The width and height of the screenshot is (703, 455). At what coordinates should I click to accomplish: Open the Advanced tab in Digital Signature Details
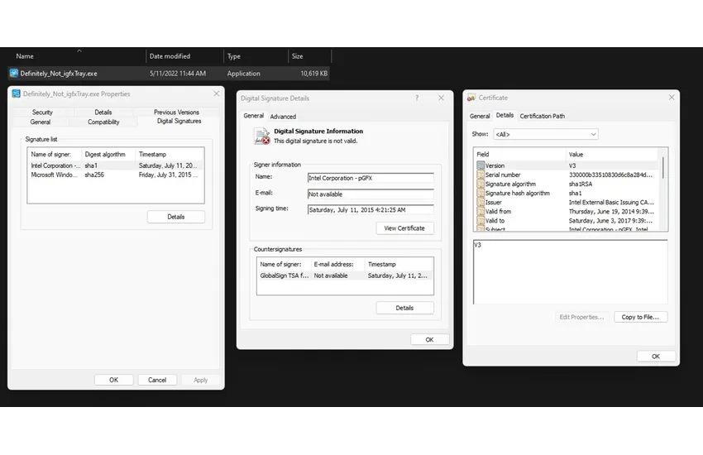[283, 117]
